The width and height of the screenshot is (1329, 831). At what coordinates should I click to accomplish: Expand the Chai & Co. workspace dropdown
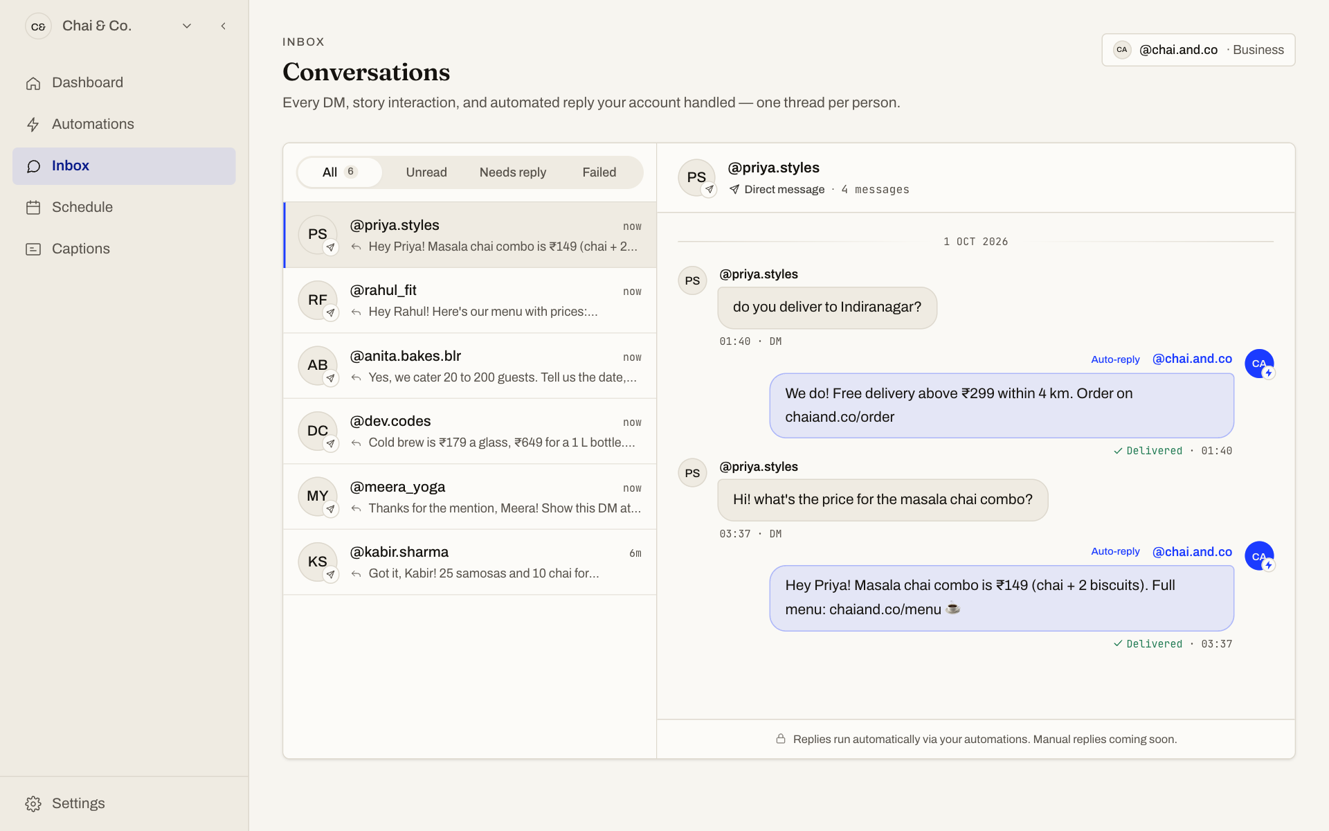coord(187,26)
